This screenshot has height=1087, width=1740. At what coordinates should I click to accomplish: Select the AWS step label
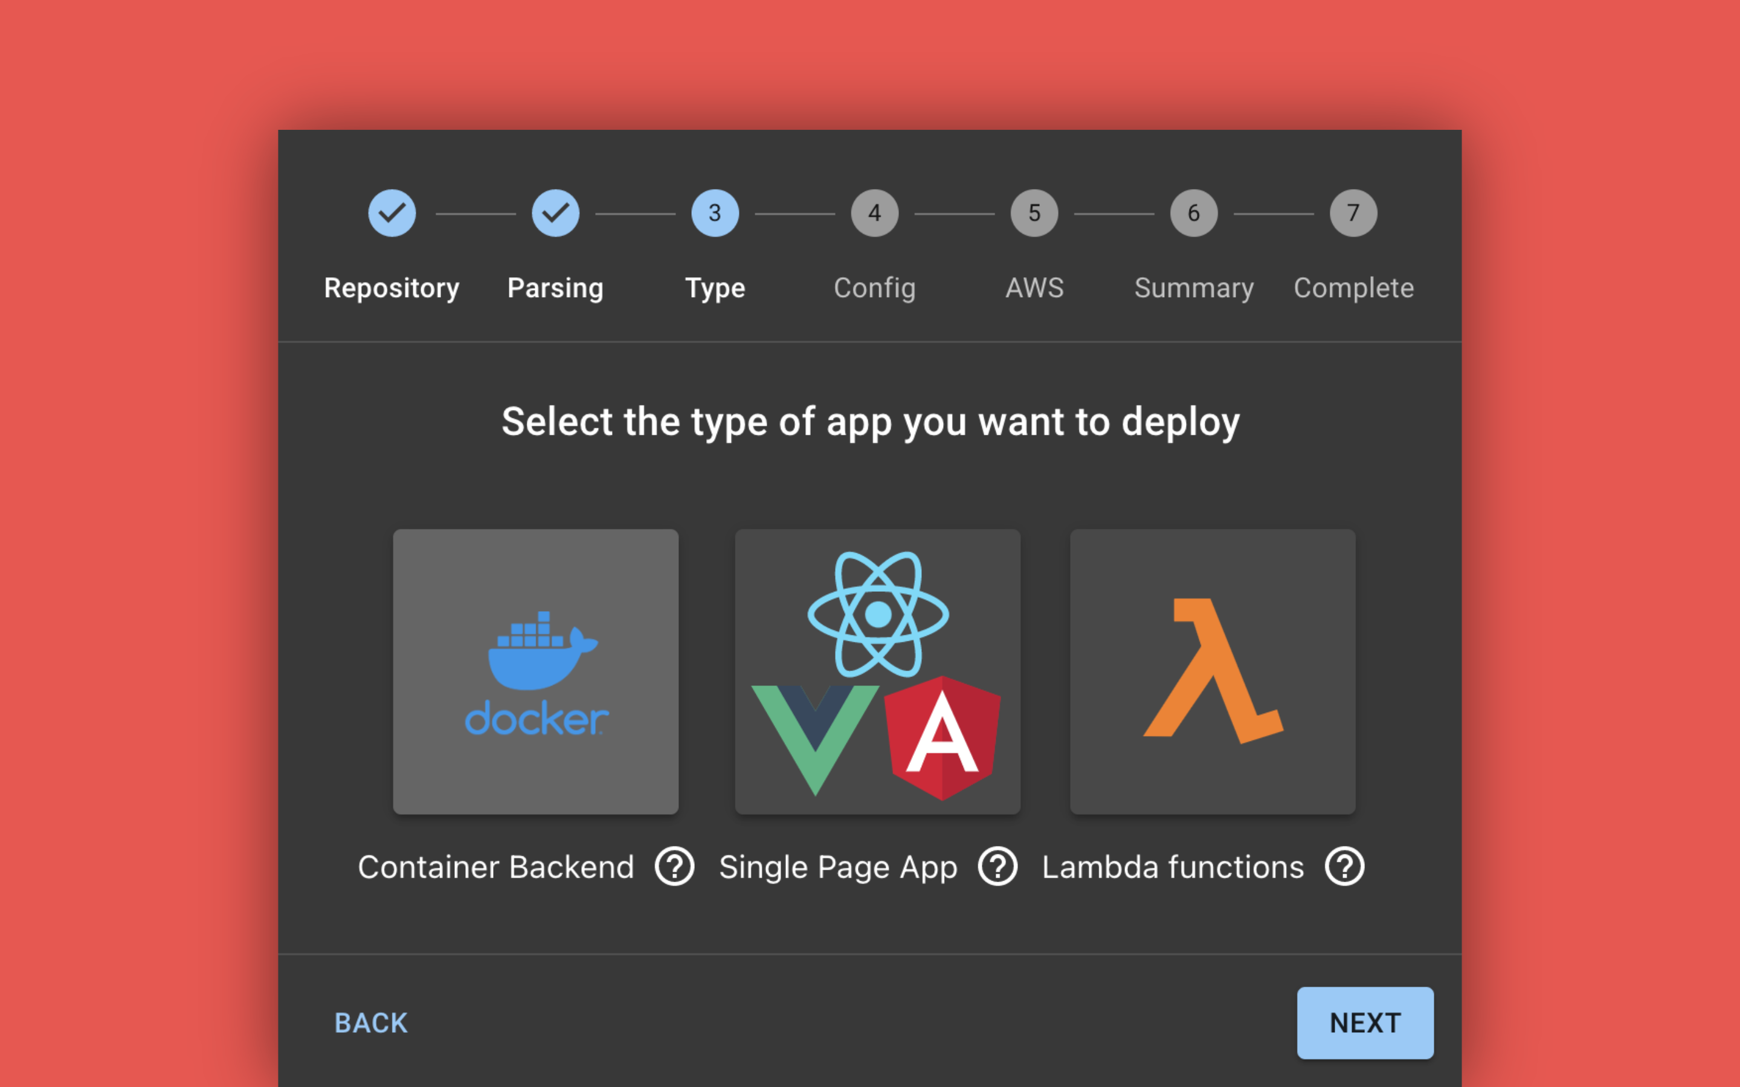tap(1034, 287)
